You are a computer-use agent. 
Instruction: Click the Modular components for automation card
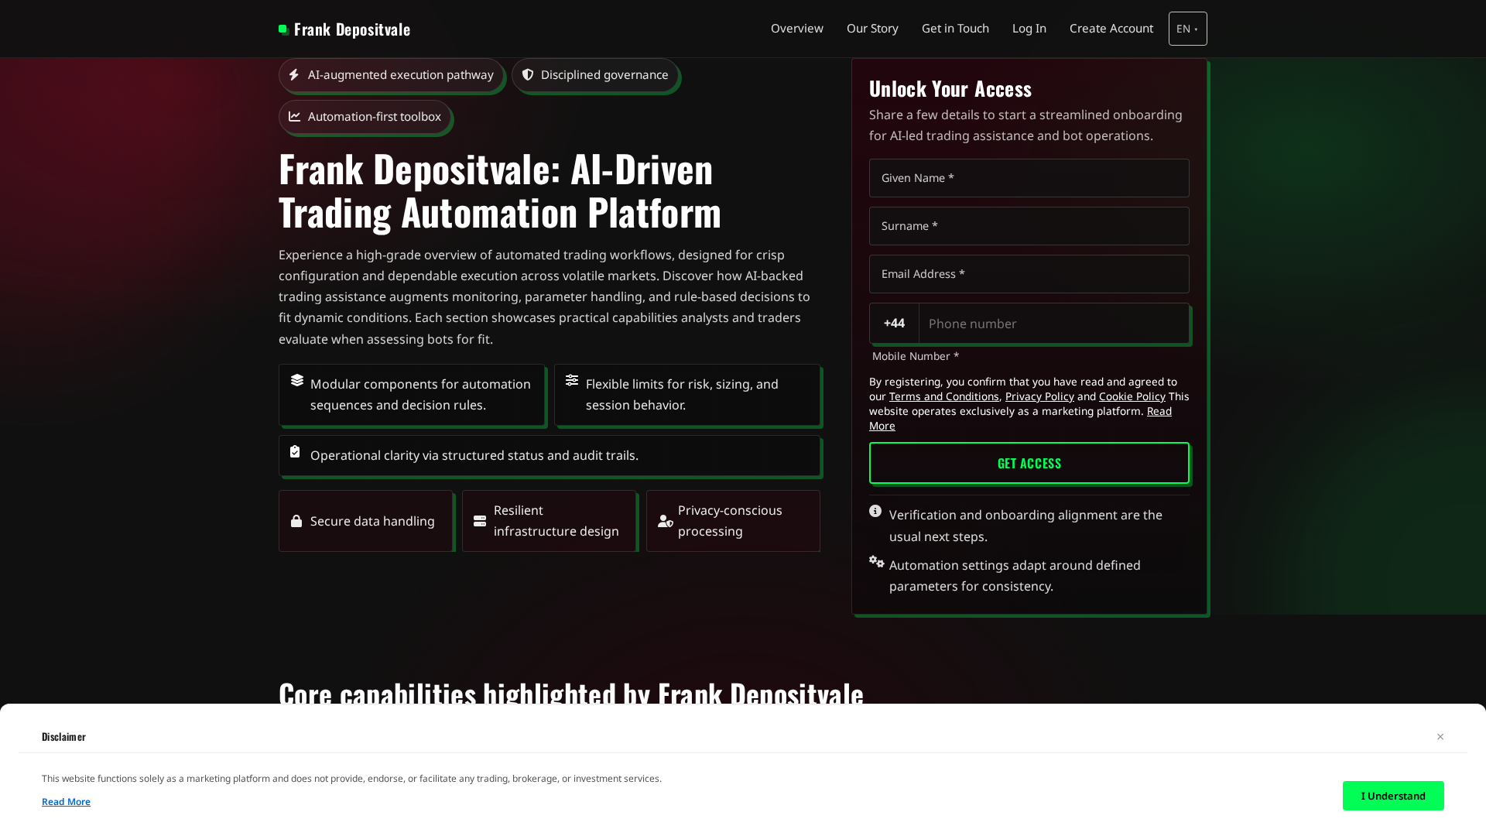[412, 395]
